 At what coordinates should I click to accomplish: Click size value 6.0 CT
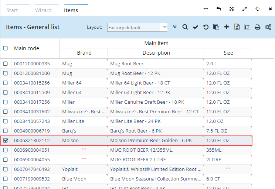coord(213,179)
